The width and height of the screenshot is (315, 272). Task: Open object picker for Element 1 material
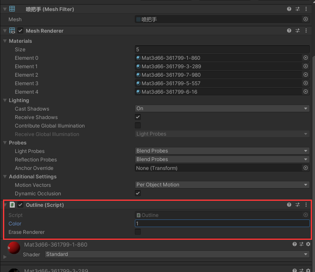click(x=306, y=66)
